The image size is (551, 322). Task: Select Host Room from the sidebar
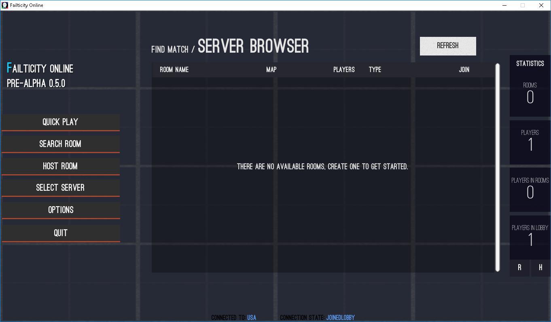60,166
